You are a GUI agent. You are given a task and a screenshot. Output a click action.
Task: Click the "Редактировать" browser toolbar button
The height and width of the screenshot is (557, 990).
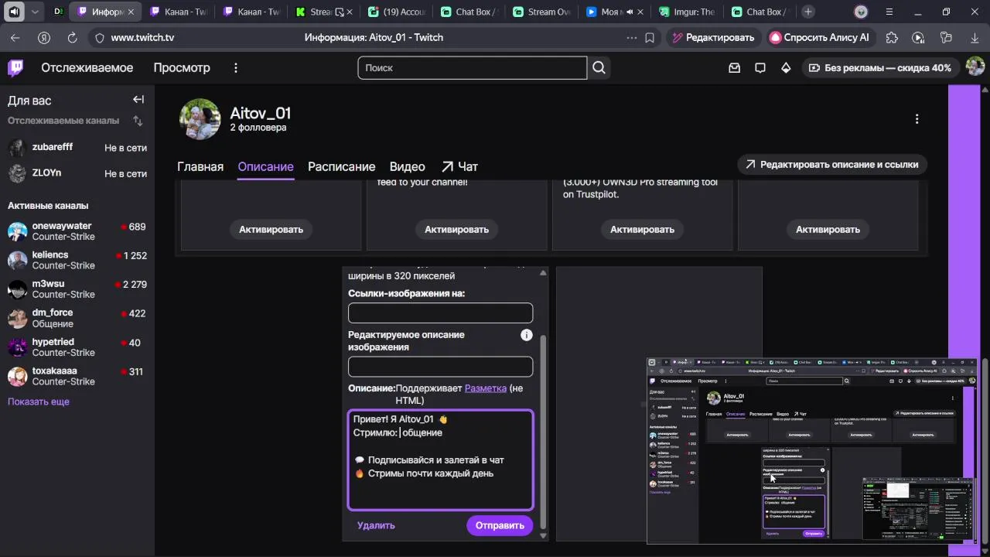(712, 37)
